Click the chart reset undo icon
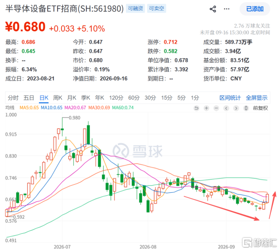Viewport: 280px width, 251px height. [197, 108]
